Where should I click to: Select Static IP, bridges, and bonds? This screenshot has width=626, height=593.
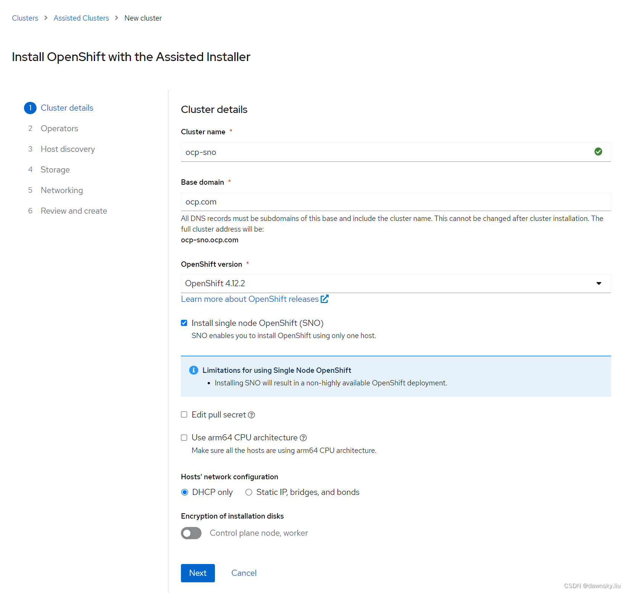249,492
